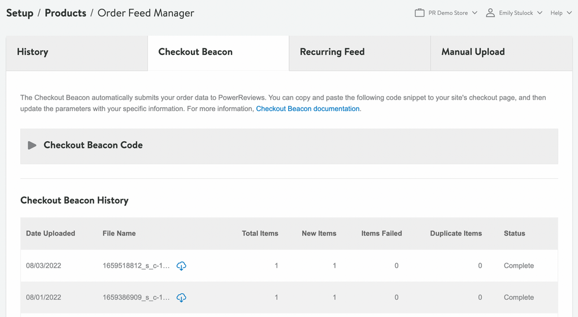578x317 pixels.
Task: Click the Items Failed column header
Action: (x=381, y=233)
